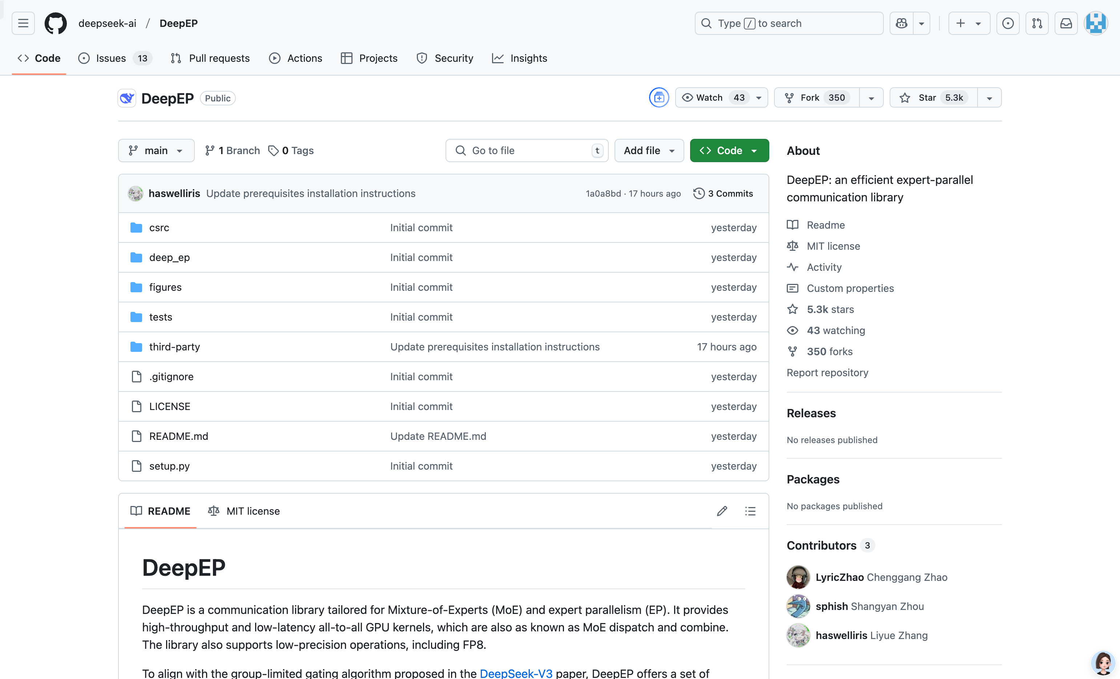Open the green Code dropdown button
Image resolution: width=1120 pixels, height=679 pixels.
(729, 150)
